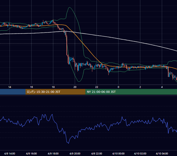177x156 pixels.
Task: Click the '4/9 22:00' label on indicator axis
Action: (97, 153)
